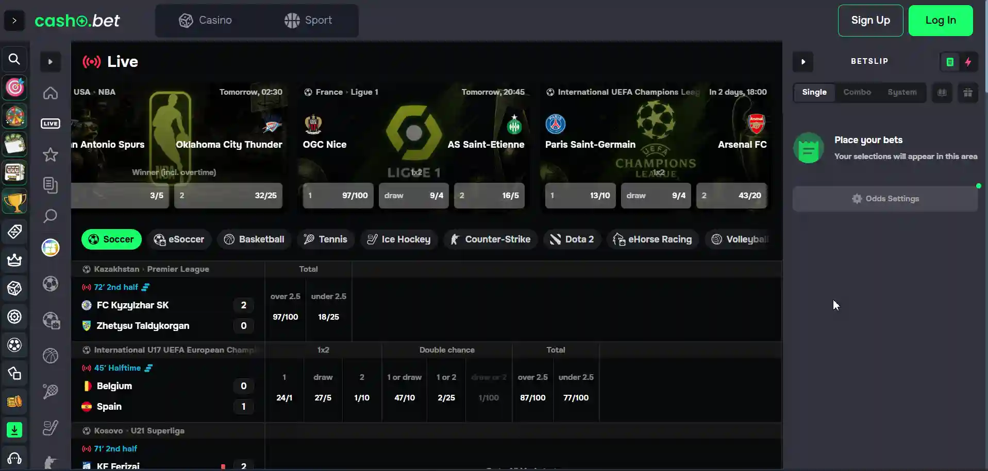This screenshot has width=988, height=471.
Task: Open the Odds Settings options
Action: pos(885,199)
